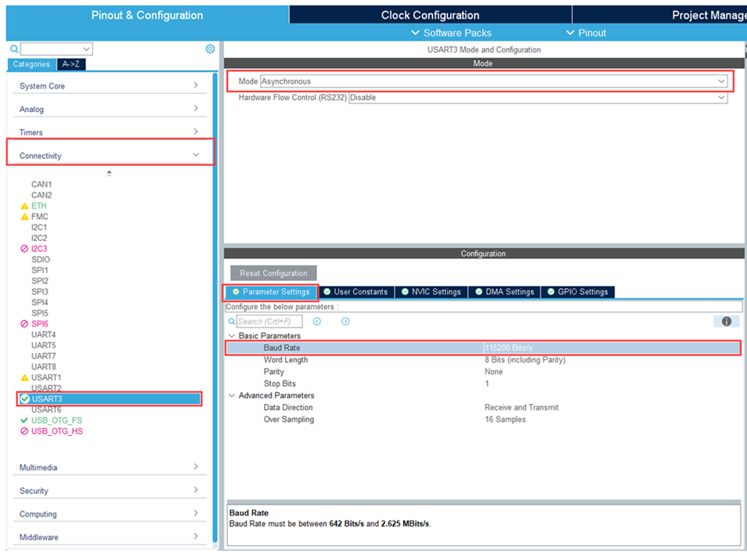Click the settings gear icon in the categories panel

[210, 49]
